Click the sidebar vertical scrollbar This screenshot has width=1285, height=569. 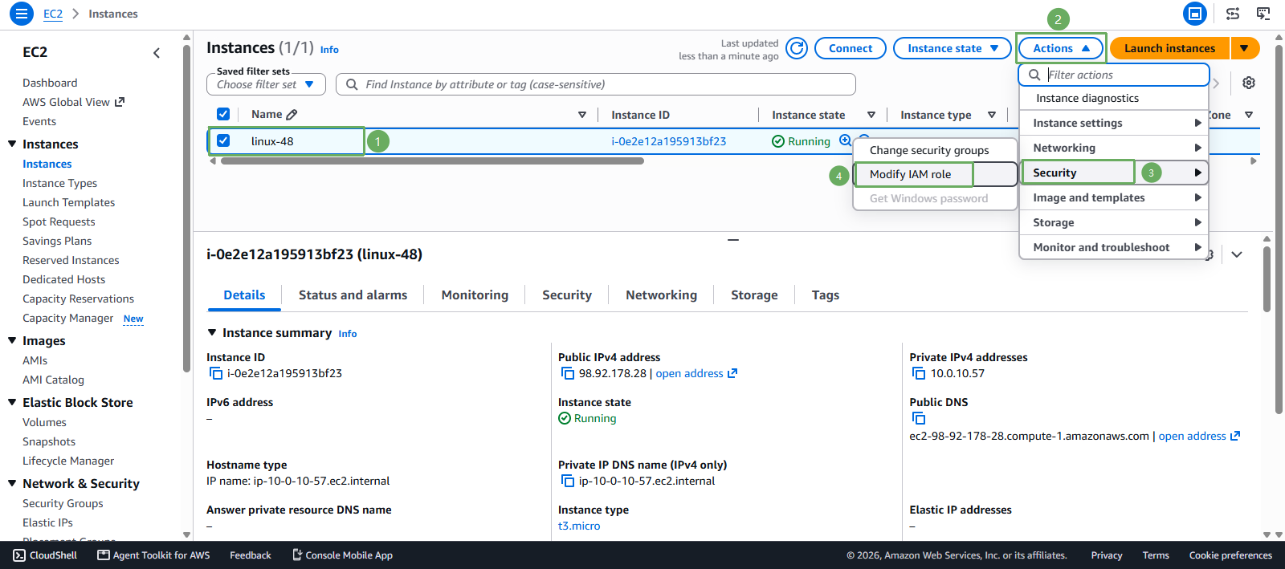point(186,209)
